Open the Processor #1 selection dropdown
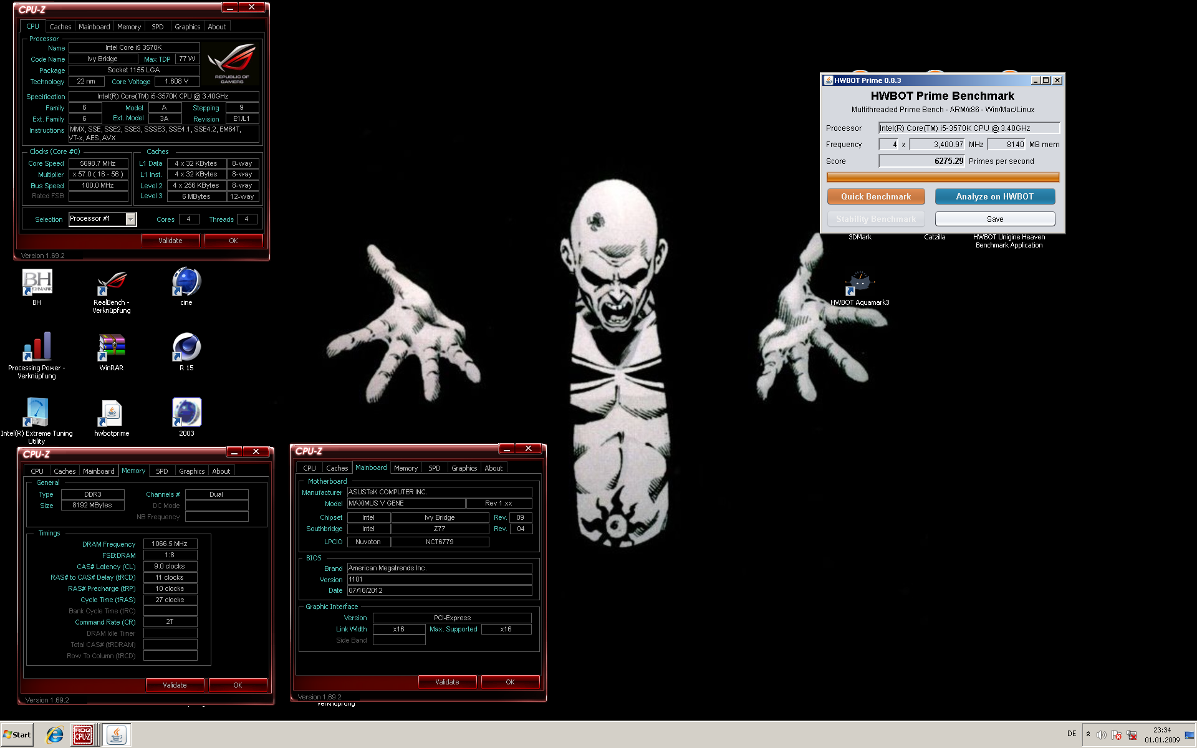The image size is (1197, 748). pyautogui.click(x=130, y=219)
